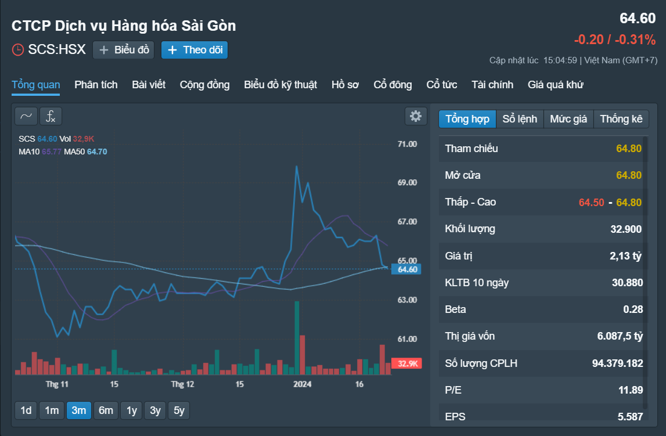This screenshot has width=666, height=436.
Task: Open the fx indicators tool
Action: pyautogui.click(x=51, y=116)
